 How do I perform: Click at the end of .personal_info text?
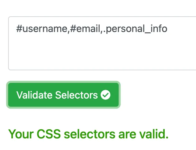[167, 29]
